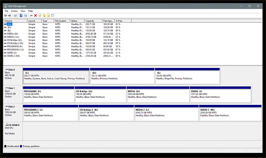The width and height of the screenshot is (266, 158).
Task: Select the CD-ROM 0 DVD (P:) panel
Action: pos(13,131)
